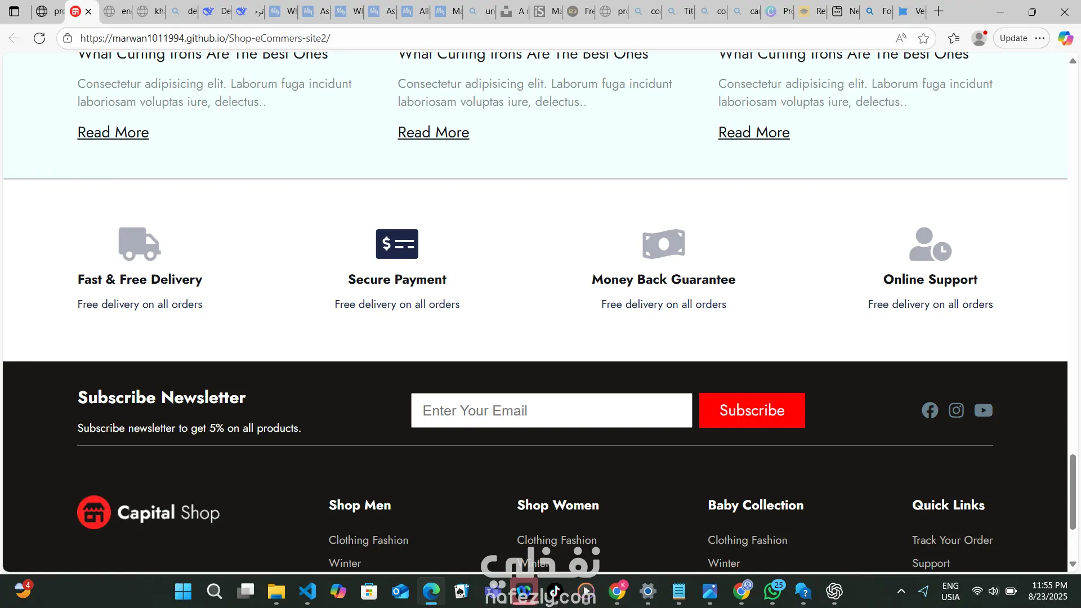Open the YouTube icon in footer
Image resolution: width=1081 pixels, height=608 pixels.
tap(983, 410)
